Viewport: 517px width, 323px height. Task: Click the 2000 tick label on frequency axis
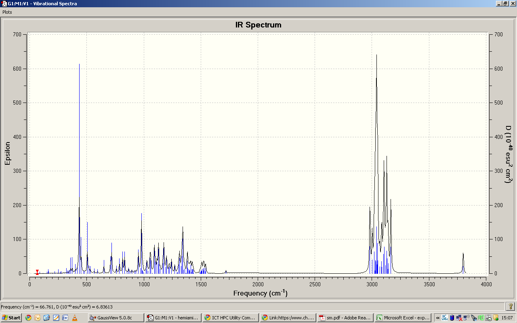coord(258,284)
